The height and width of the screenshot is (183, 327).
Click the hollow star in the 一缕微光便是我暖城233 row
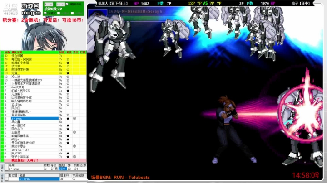tap(68, 80)
